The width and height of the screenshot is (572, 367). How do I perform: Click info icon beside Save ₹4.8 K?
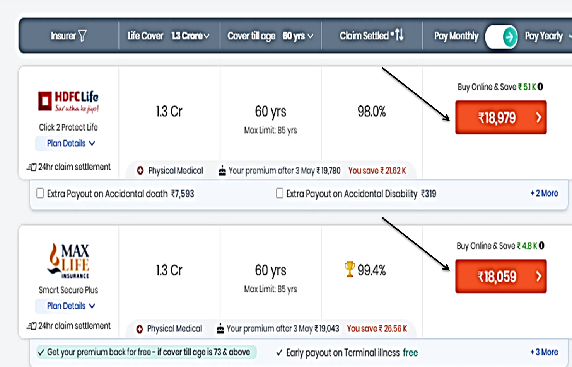pos(541,245)
